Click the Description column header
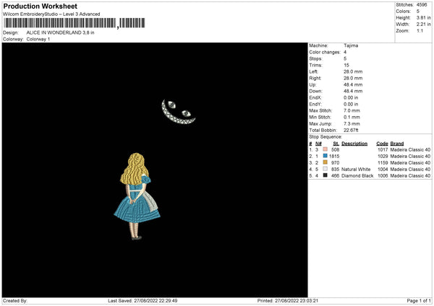Screen dimensions: 434x306 click(354, 144)
